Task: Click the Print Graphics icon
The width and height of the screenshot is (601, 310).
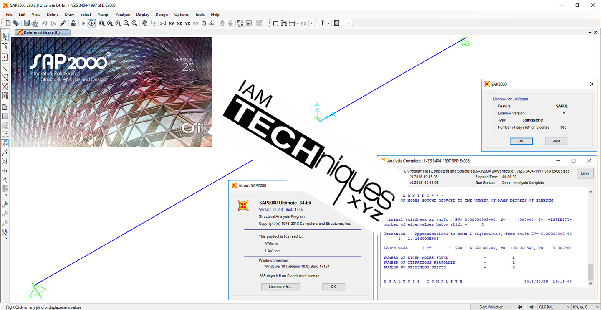Action: click(35, 23)
